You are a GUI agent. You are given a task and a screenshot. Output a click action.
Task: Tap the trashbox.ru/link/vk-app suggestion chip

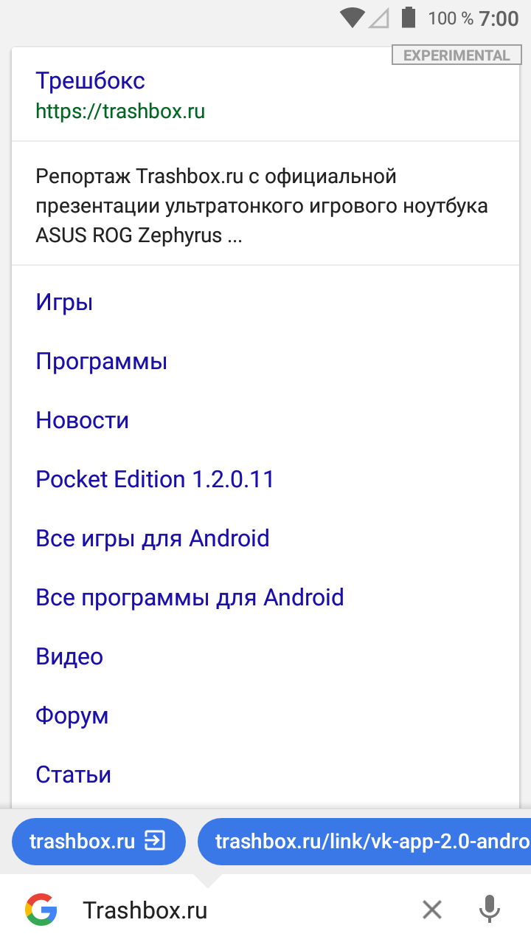pyautogui.click(x=364, y=841)
